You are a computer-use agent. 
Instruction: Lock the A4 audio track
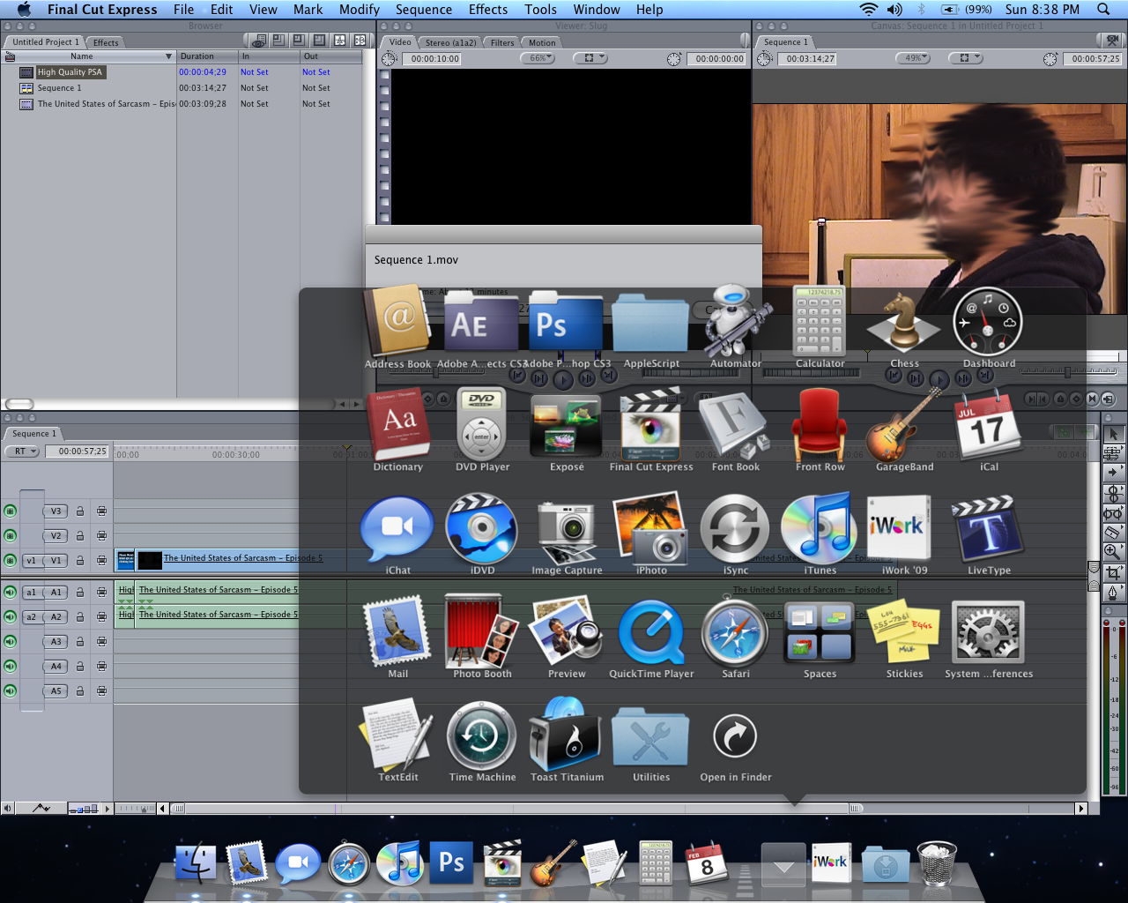click(80, 666)
